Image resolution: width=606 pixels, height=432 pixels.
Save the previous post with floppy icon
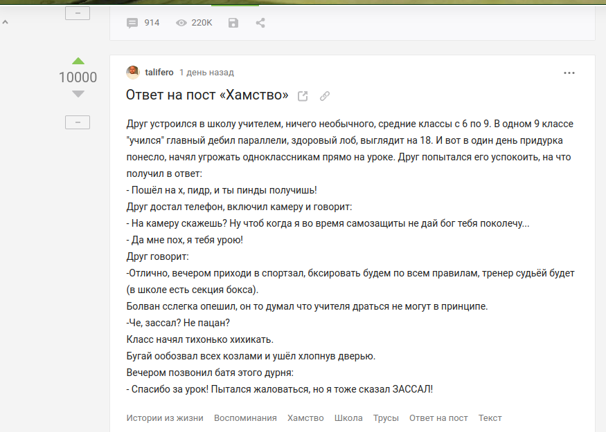click(233, 23)
